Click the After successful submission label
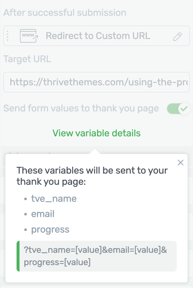The height and width of the screenshot is (288, 193). (65, 13)
